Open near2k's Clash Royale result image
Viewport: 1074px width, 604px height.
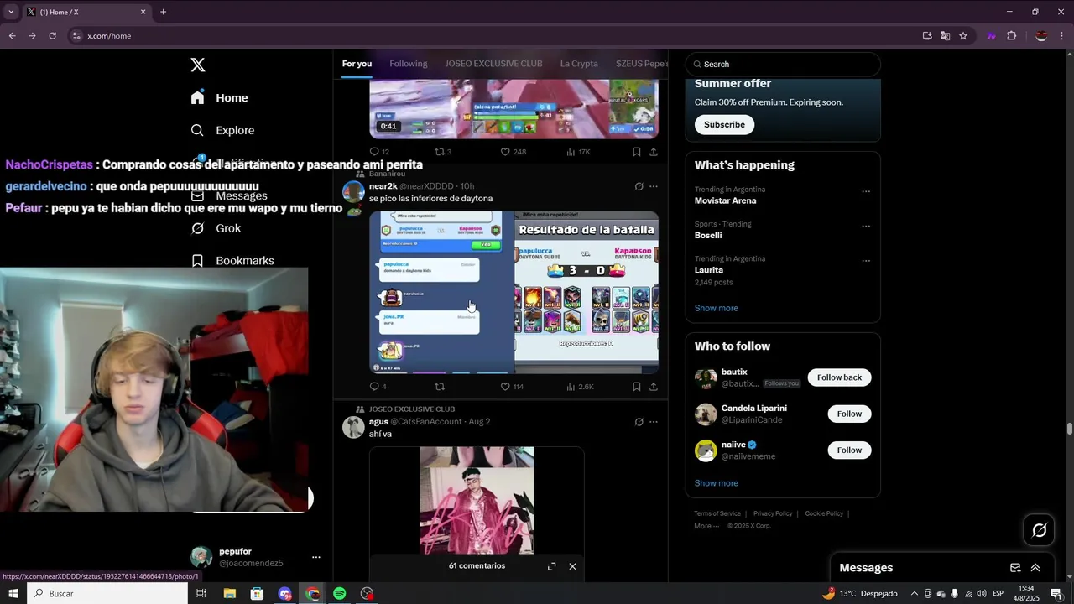587,292
